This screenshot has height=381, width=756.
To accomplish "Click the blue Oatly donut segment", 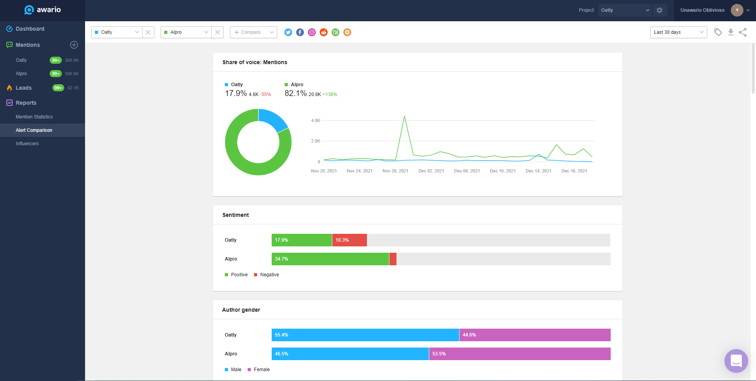I will coord(274,118).
